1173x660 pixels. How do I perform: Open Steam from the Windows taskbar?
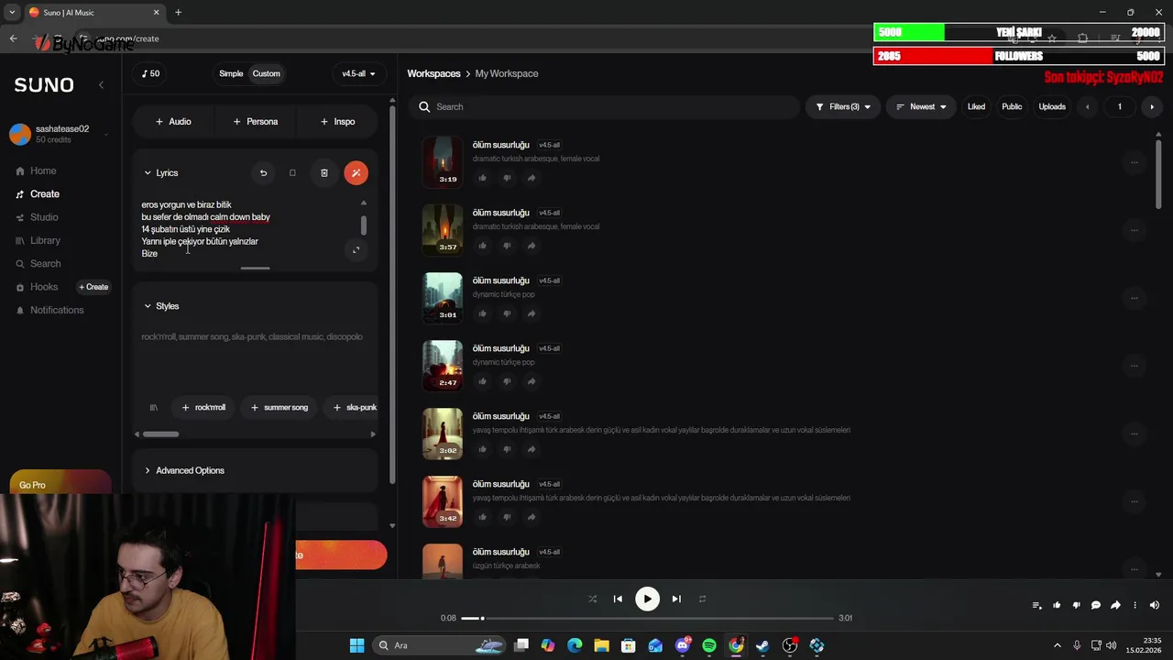tap(762, 645)
